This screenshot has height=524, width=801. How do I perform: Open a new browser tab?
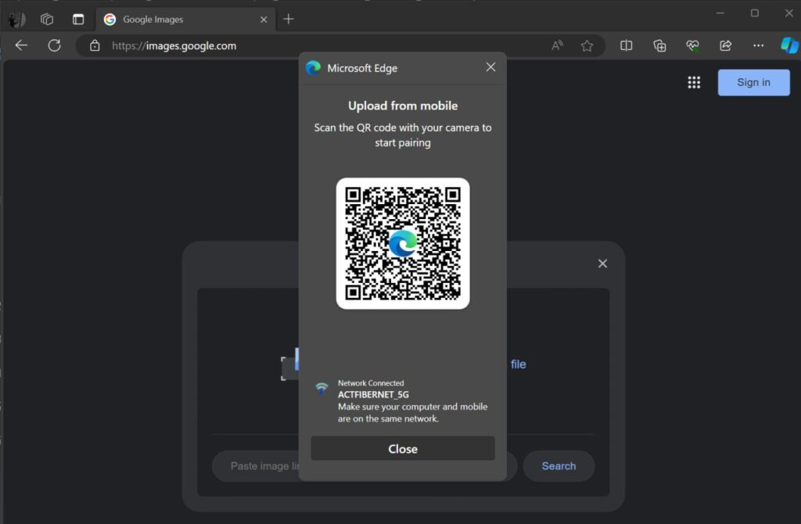[x=288, y=18]
